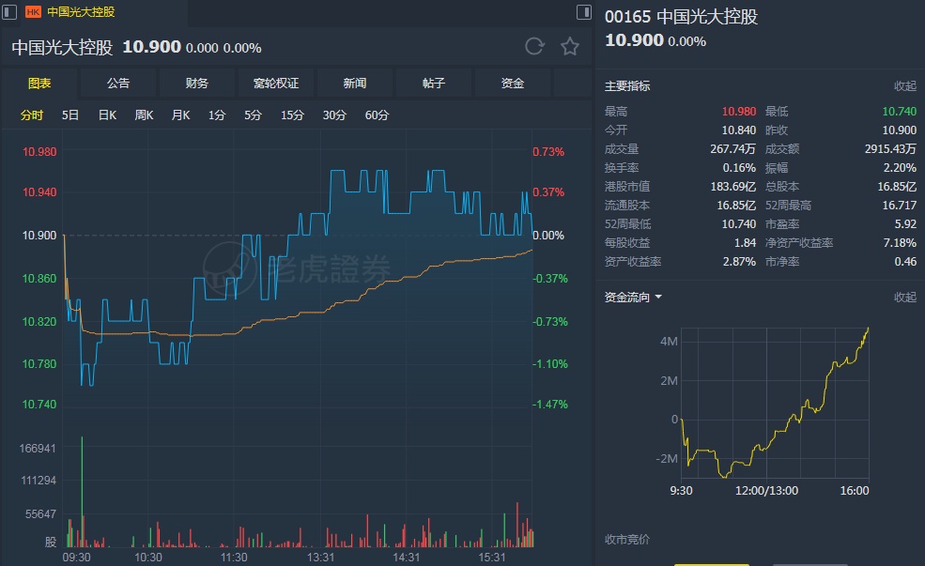This screenshot has width=925, height=566.
Task: Click the 收市竞价 label
Action: click(x=626, y=540)
